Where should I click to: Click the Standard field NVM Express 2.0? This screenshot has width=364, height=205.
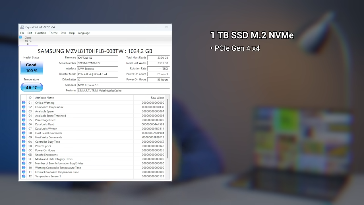coord(123,85)
